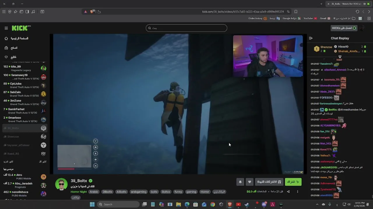The width and height of the screenshot is (373, 209).
Task: Open faramawy19 channel in sidebar
Action: click(x=25, y=77)
